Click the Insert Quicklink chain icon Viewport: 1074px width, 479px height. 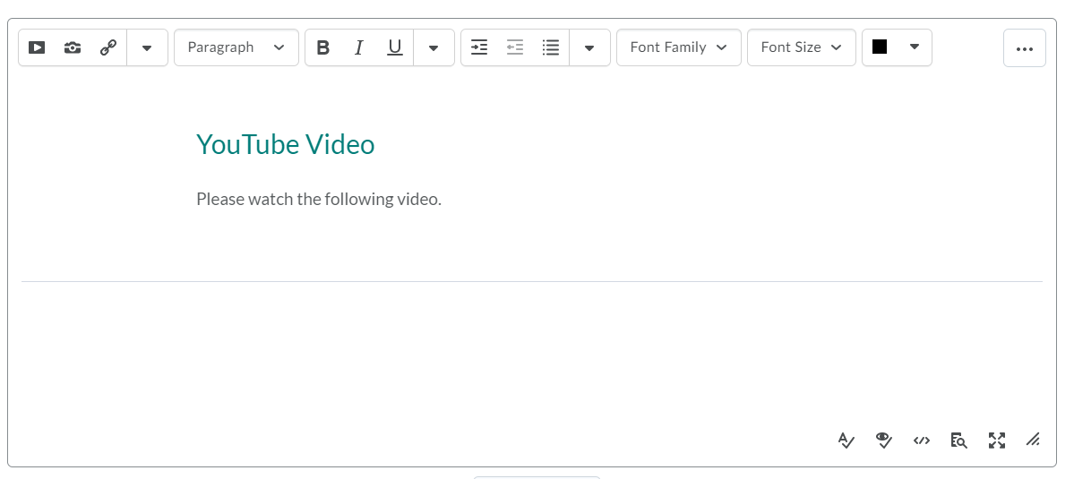(108, 47)
